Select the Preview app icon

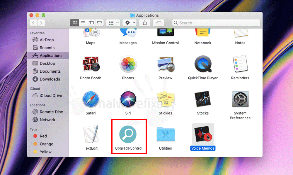coord(166,64)
